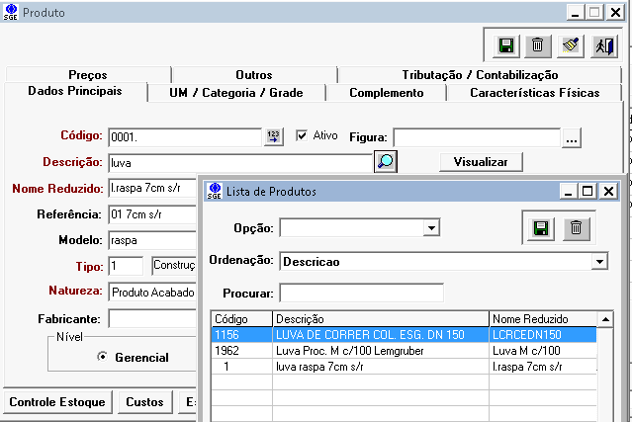Go to the Características Físicas tab
This screenshot has height=422, width=632.
point(534,93)
